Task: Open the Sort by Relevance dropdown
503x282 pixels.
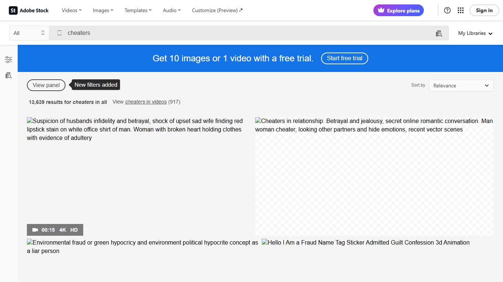Action: pos(461,85)
